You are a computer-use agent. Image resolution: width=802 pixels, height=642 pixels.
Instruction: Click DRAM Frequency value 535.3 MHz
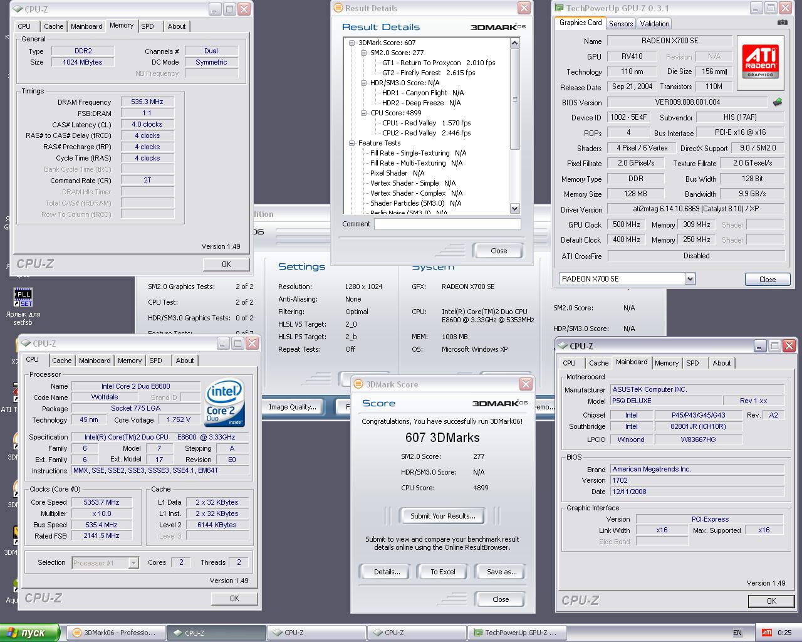[x=147, y=102]
